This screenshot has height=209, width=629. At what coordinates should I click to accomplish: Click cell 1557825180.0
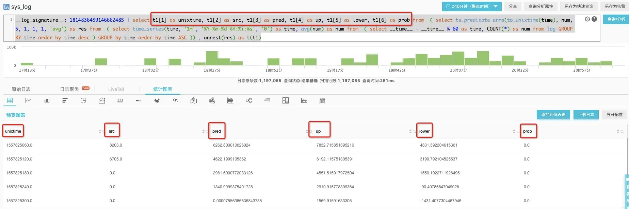[19, 173]
